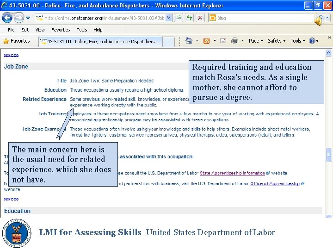Open the Page command bar menu
The image size is (333, 250).
point(256,41)
